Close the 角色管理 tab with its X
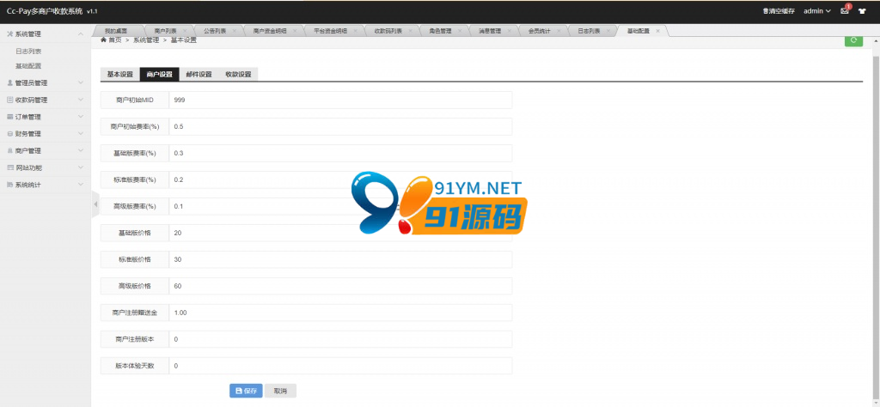880x407 pixels. click(x=460, y=31)
